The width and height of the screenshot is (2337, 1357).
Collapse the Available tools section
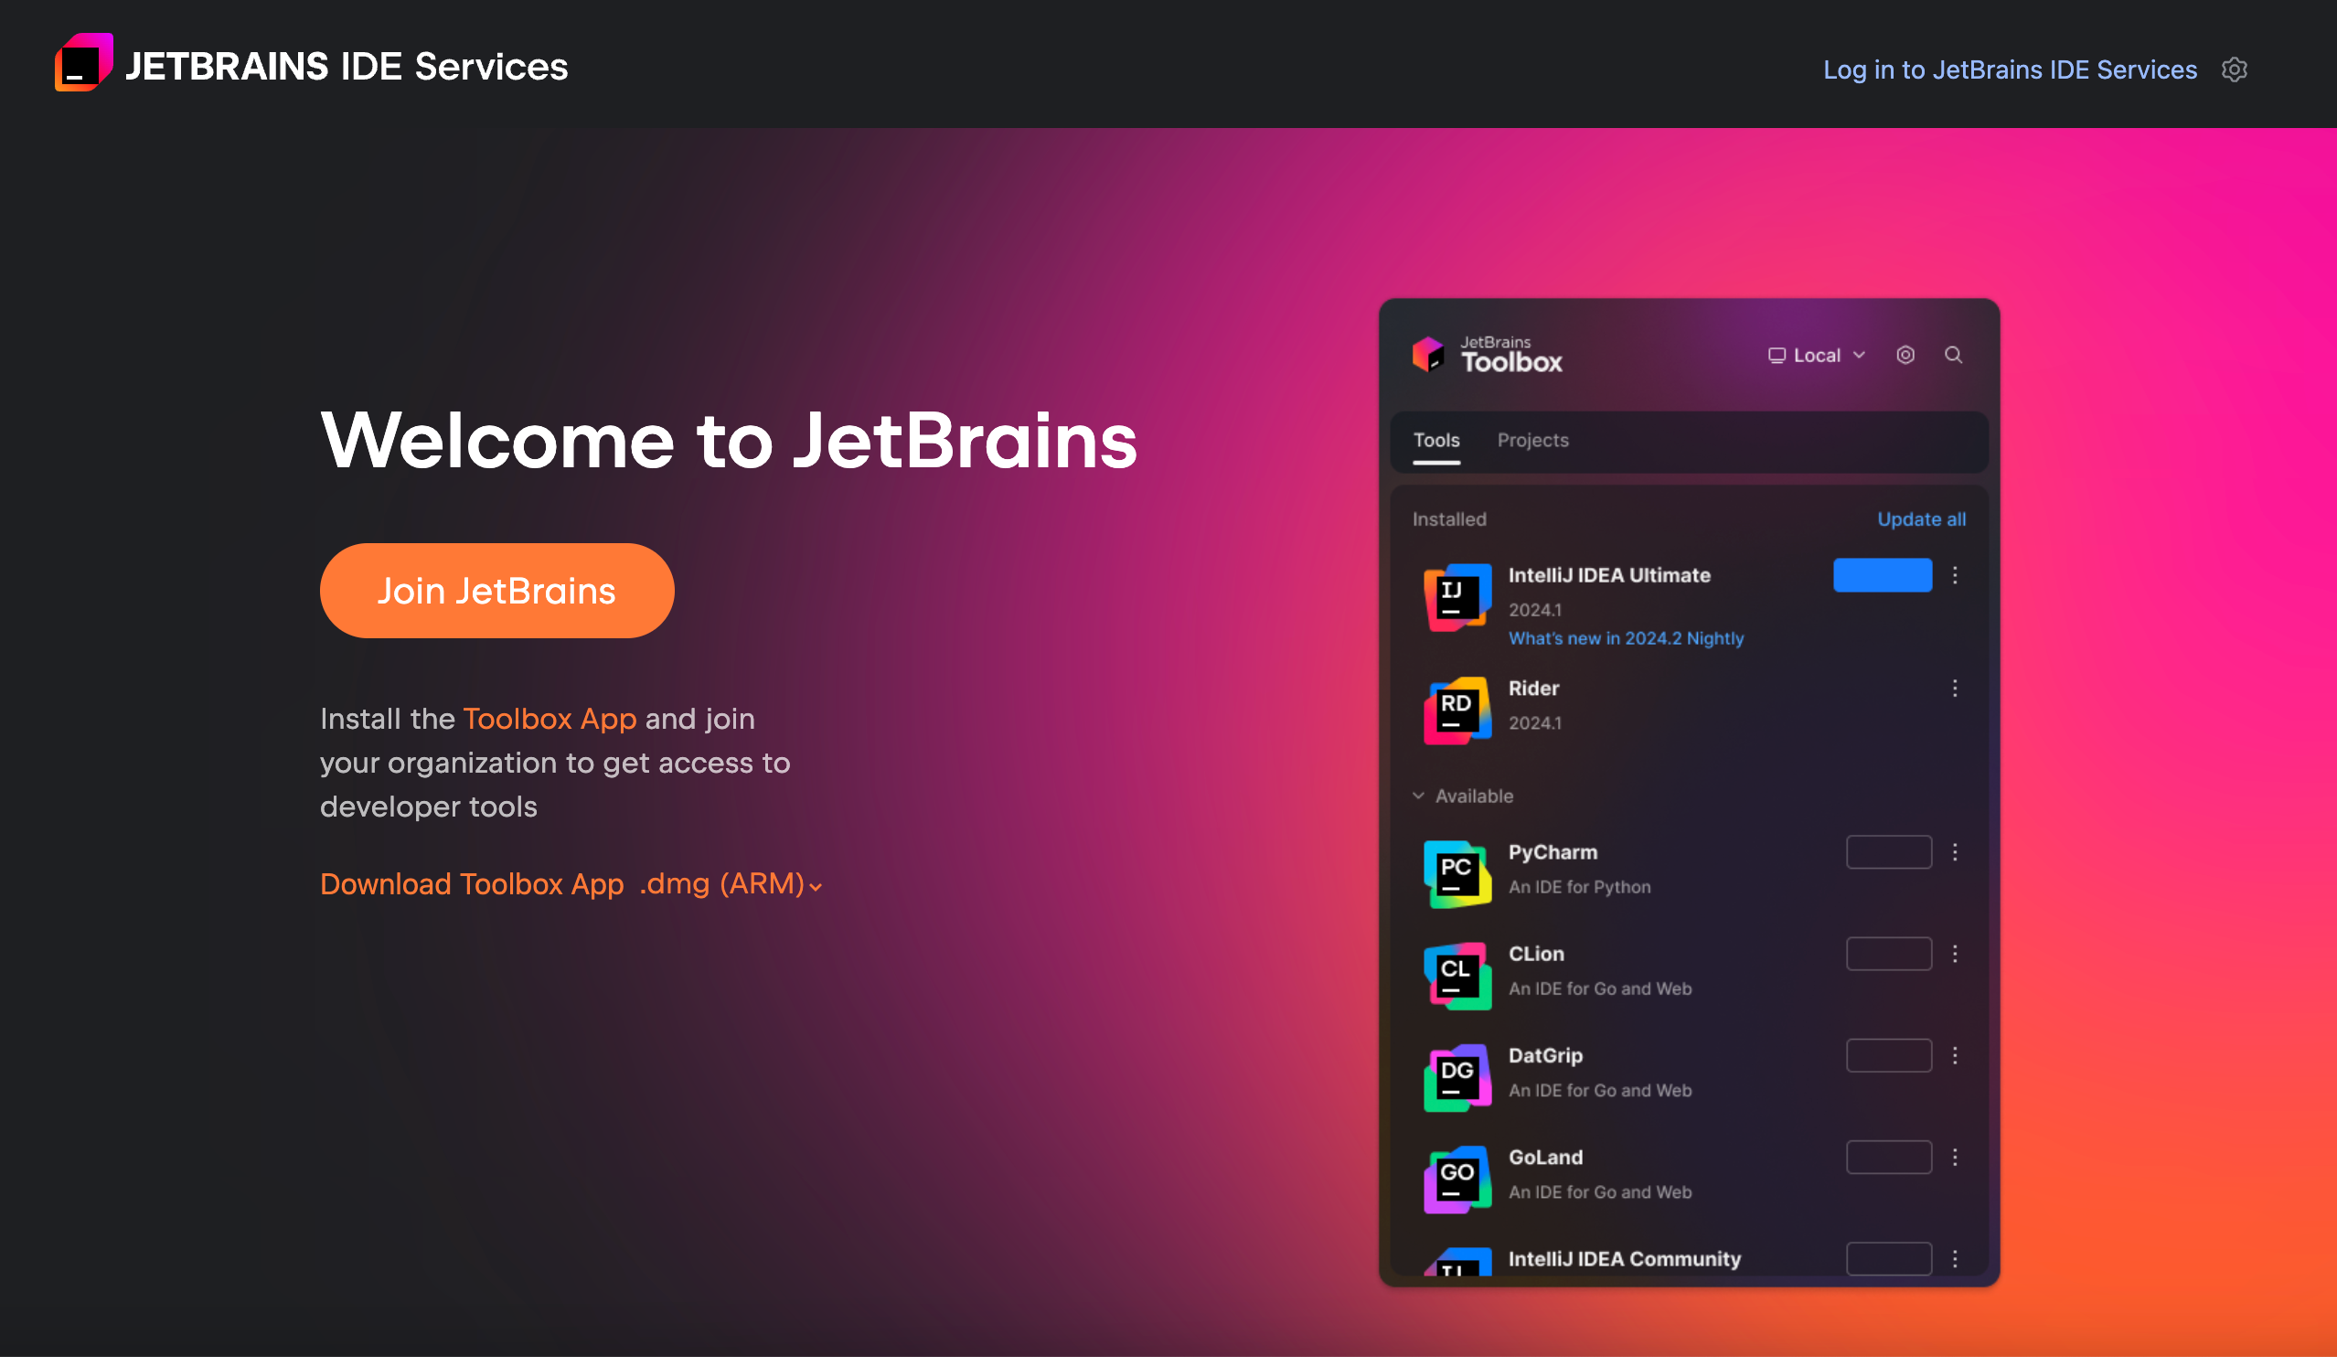tap(1419, 796)
